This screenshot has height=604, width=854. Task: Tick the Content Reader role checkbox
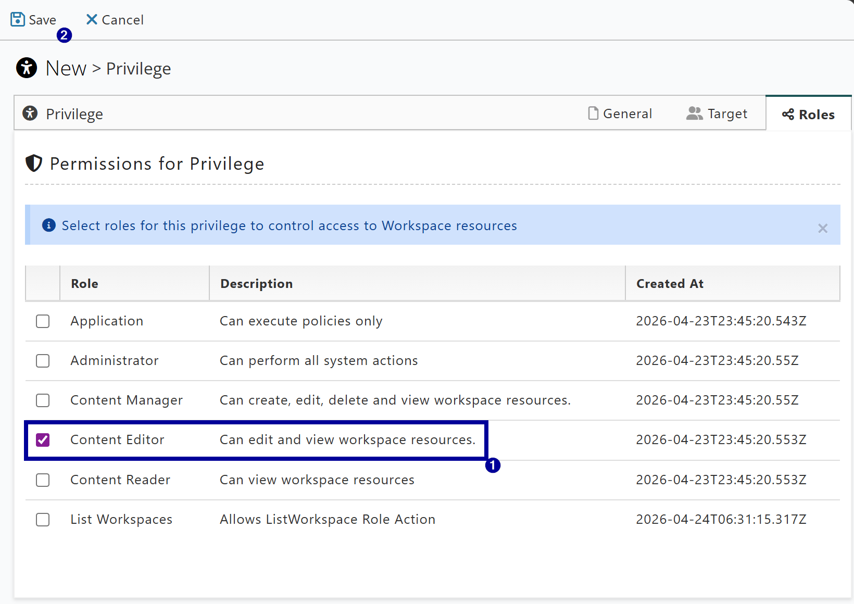(x=43, y=480)
